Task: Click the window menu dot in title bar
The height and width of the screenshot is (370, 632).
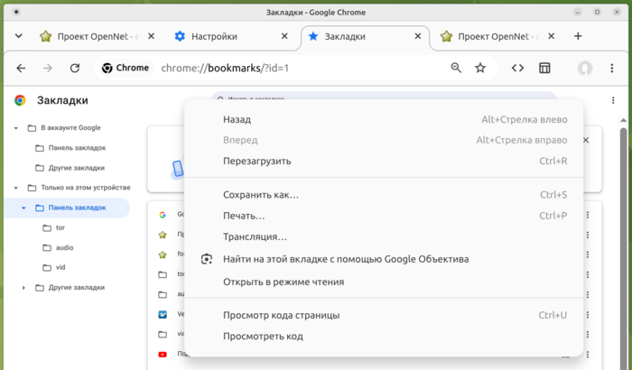Action: (x=16, y=12)
